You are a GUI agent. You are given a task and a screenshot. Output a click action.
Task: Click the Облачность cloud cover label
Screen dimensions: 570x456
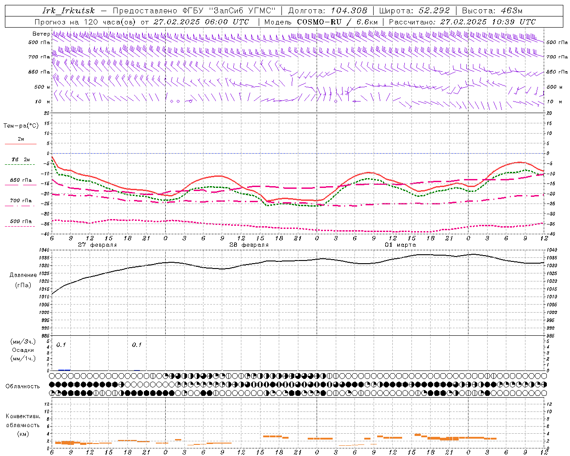click(x=23, y=386)
